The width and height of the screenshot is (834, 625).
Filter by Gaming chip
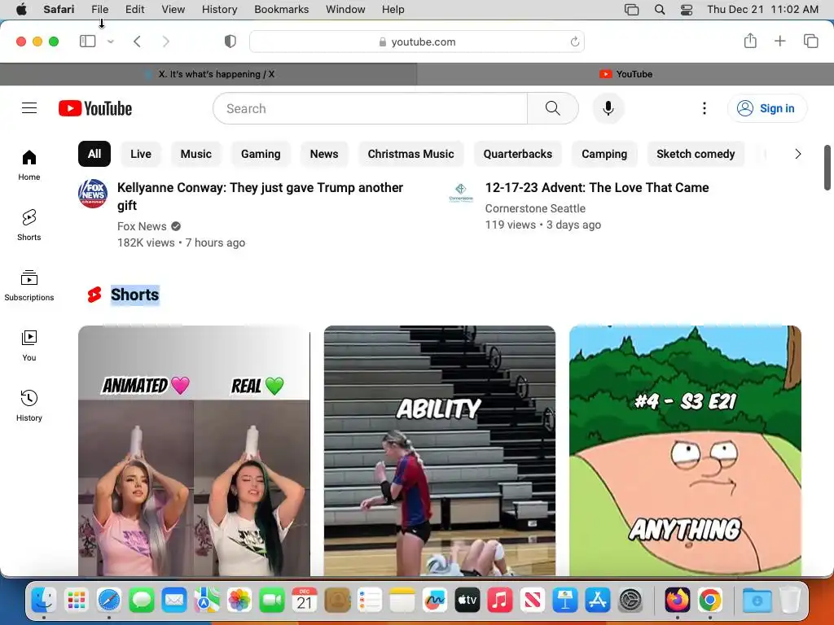pos(261,154)
